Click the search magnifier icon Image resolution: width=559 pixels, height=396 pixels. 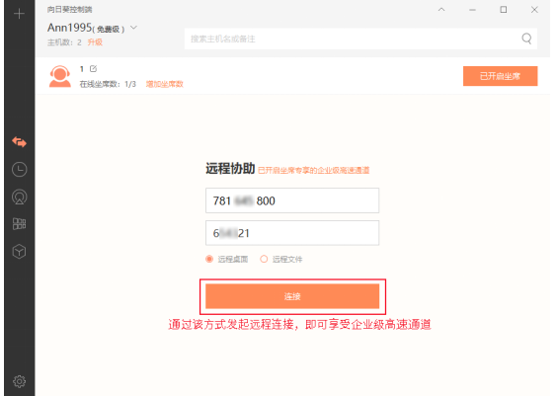tap(526, 39)
